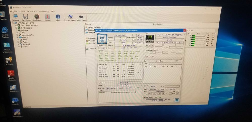Open the CPU #0 selector dropdown
Image resolution: width=252 pixels, height=122 pixels.
[x=102, y=46]
